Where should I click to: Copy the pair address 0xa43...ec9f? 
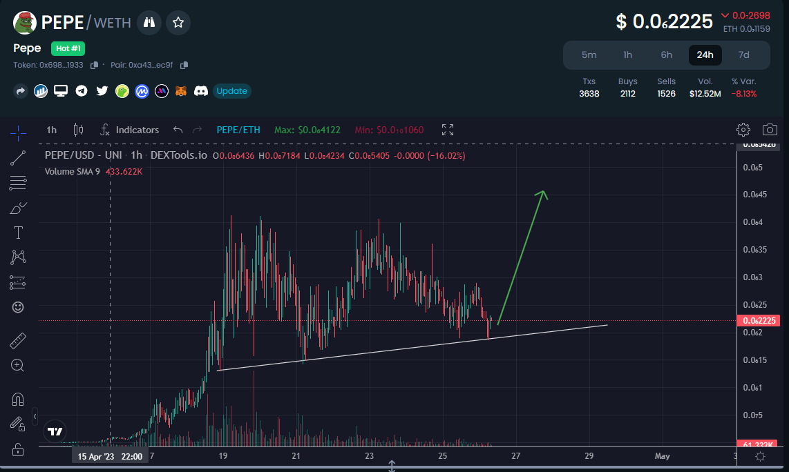pos(184,65)
